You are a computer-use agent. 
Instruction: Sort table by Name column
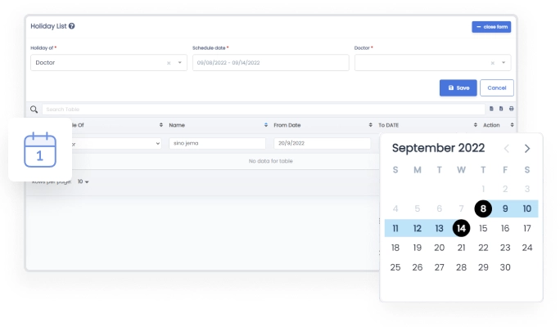click(266, 125)
